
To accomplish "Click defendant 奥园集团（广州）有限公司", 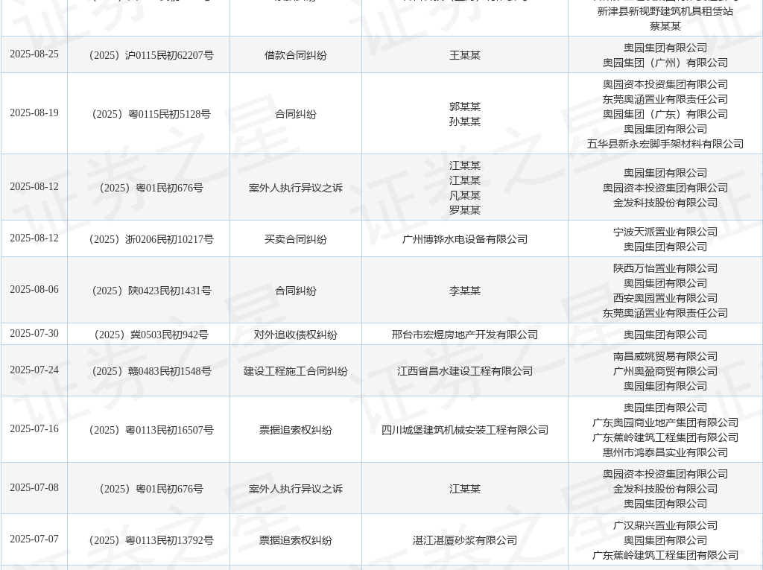I will pyautogui.click(x=665, y=63).
